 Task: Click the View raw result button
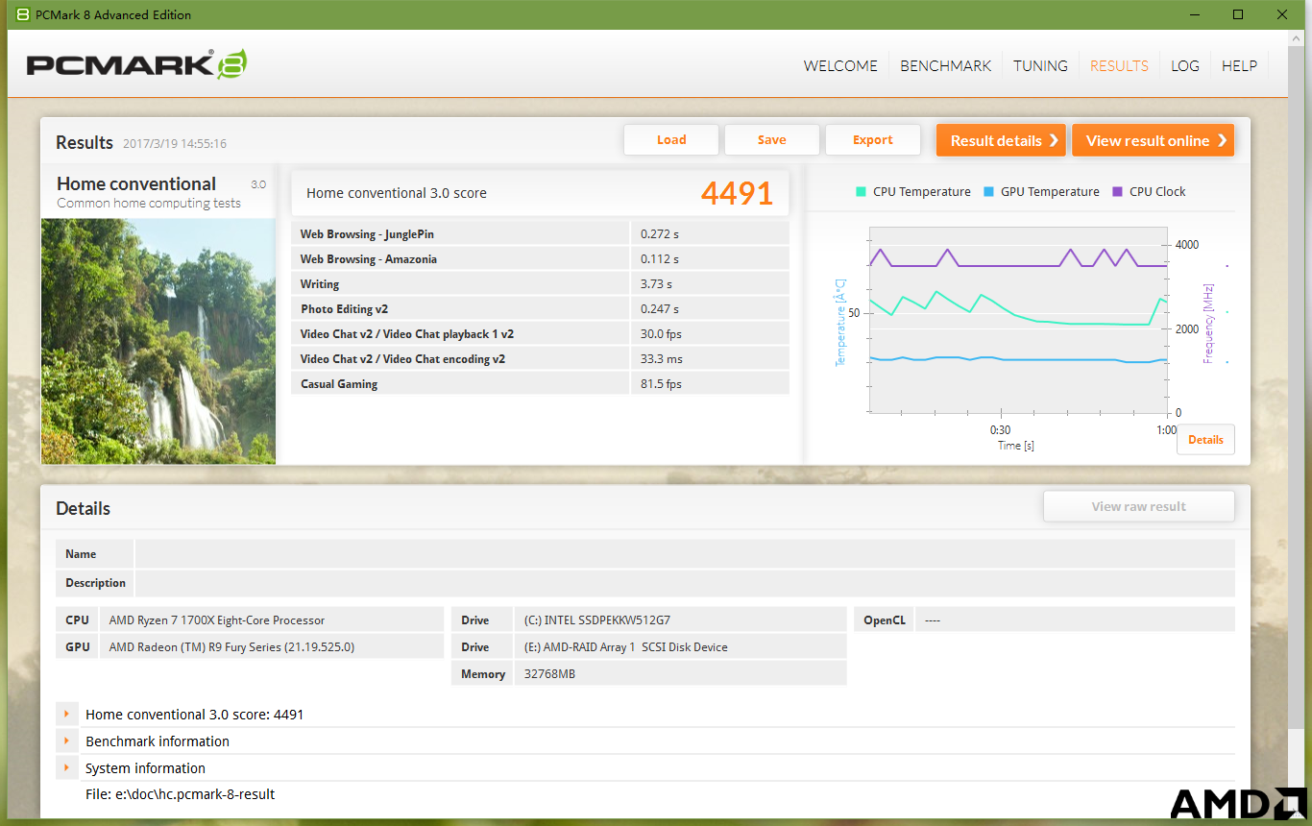click(x=1139, y=507)
